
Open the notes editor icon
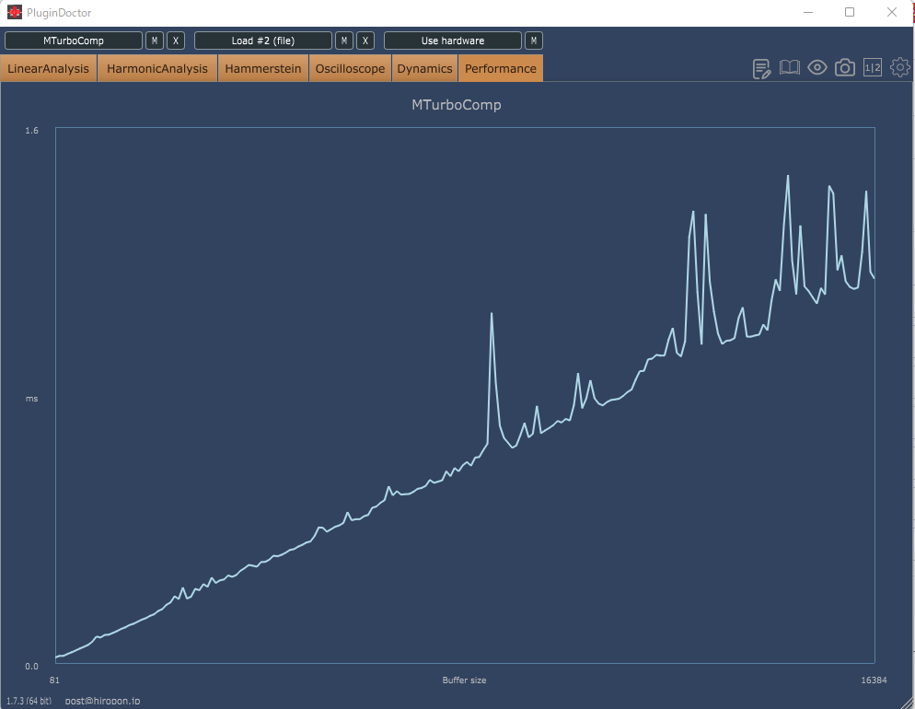pyautogui.click(x=761, y=69)
